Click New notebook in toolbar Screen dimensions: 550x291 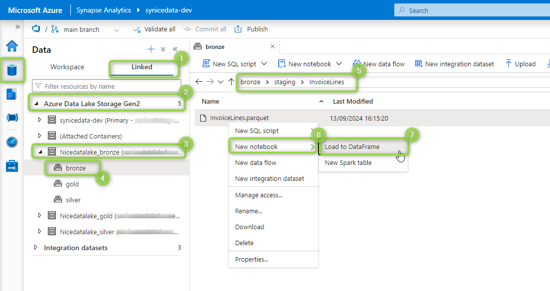coord(304,64)
